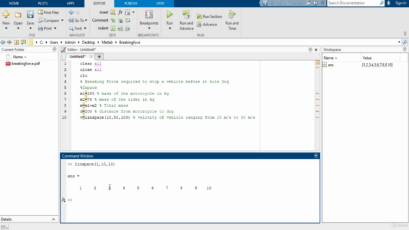Image resolution: width=409 pixels, height=230 pixels.
Task: Add a new editor tab with plus
Action: (x=99, y=57)
